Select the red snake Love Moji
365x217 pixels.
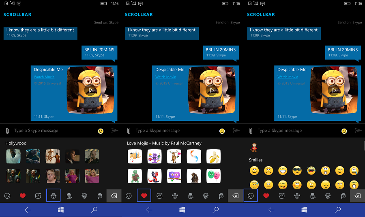pyautogui.click(x=155, y=176)
